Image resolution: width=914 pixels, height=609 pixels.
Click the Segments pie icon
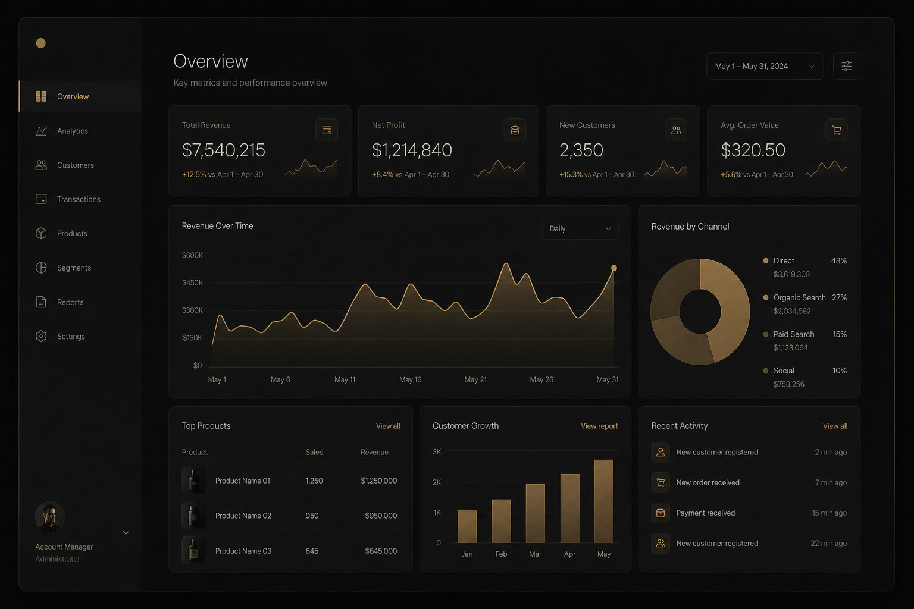[x=41, y=268]
